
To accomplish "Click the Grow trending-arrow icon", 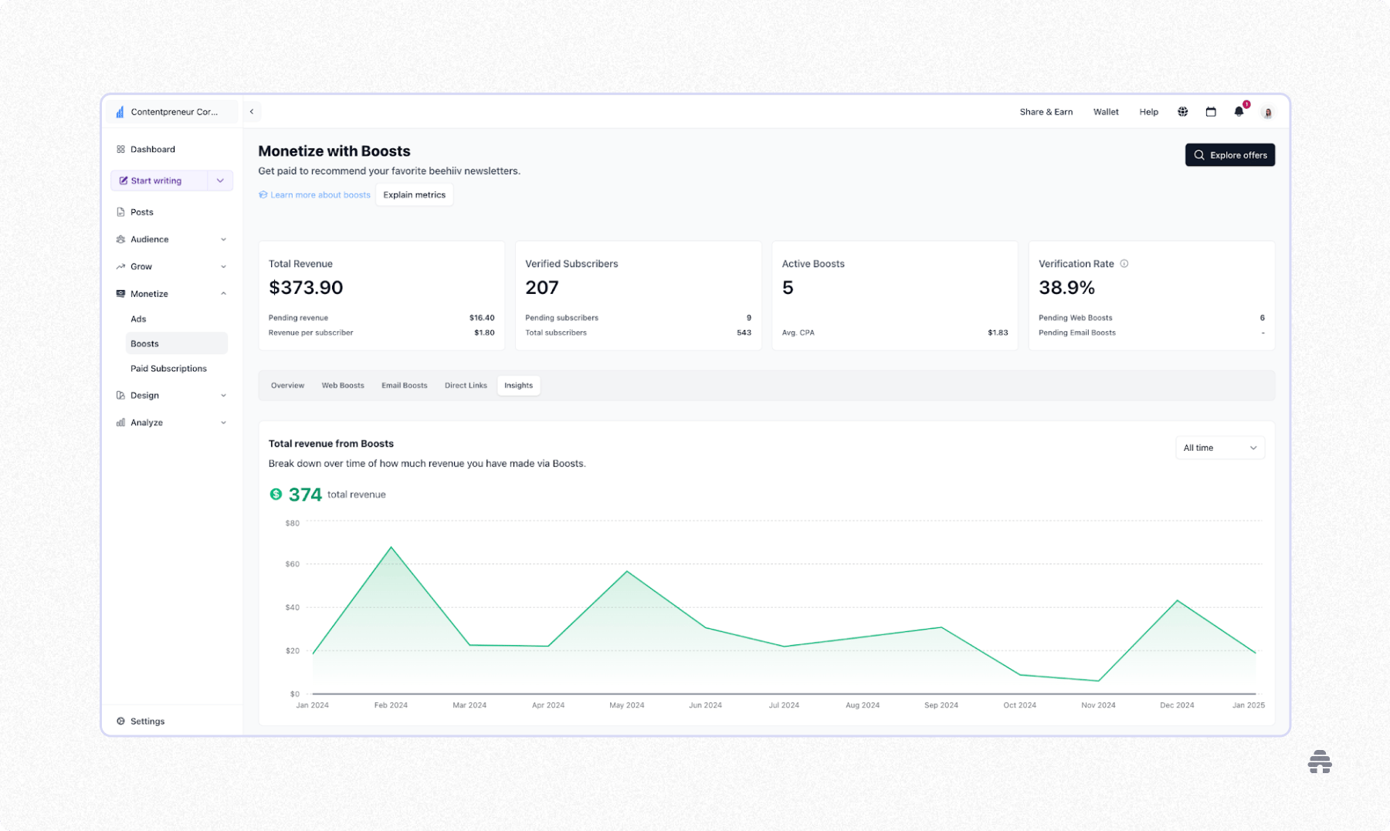I will click(120, 266).
